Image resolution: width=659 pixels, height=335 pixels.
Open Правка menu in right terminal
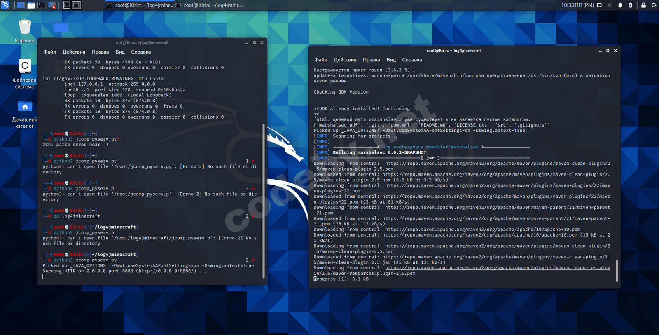pyautogui.click(x=371, y=60)
